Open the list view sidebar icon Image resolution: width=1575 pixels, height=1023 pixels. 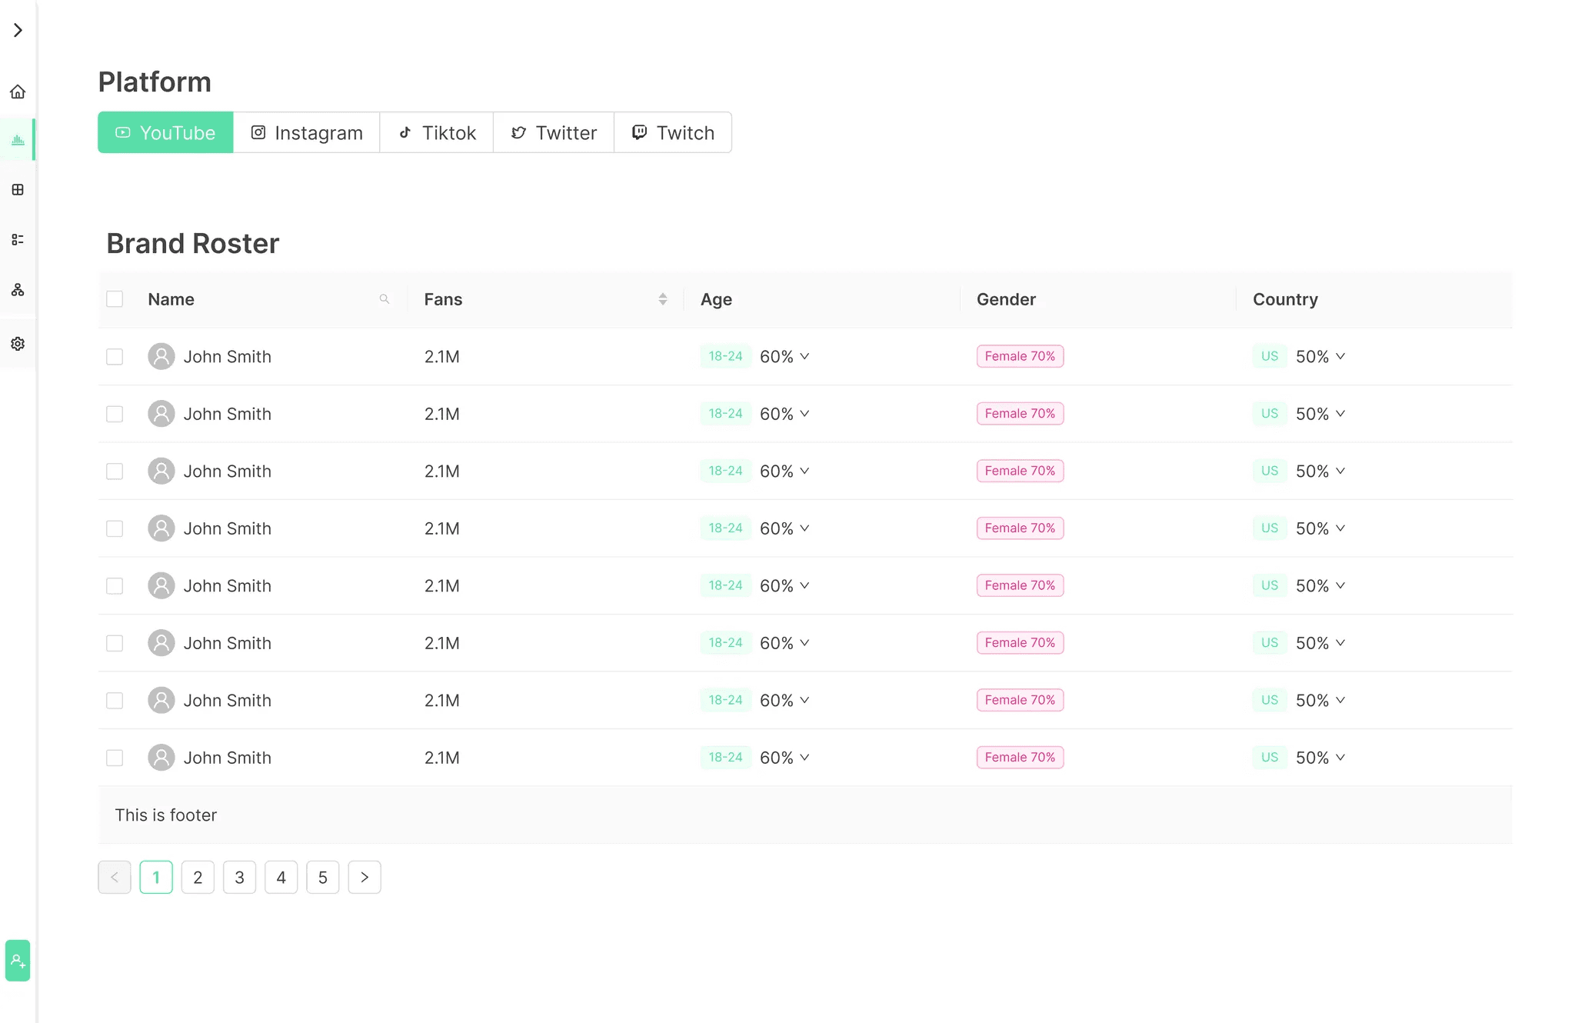(x=18, y=240)
